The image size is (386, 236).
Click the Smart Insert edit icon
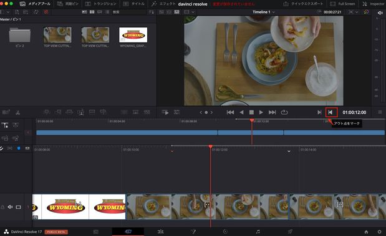[47, 112]
